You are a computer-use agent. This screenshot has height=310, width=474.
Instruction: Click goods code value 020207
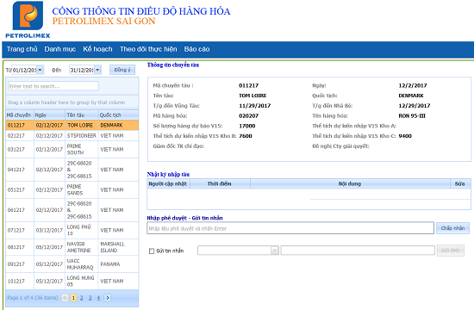tap(248, 115)
